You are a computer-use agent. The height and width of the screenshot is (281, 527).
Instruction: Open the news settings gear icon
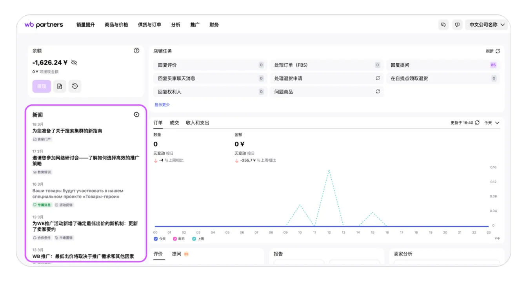coord(136,115)
